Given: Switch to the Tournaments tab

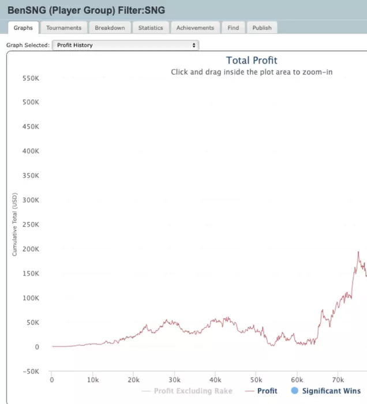Looking at the screenshot, I should click(x=63, y=28).
